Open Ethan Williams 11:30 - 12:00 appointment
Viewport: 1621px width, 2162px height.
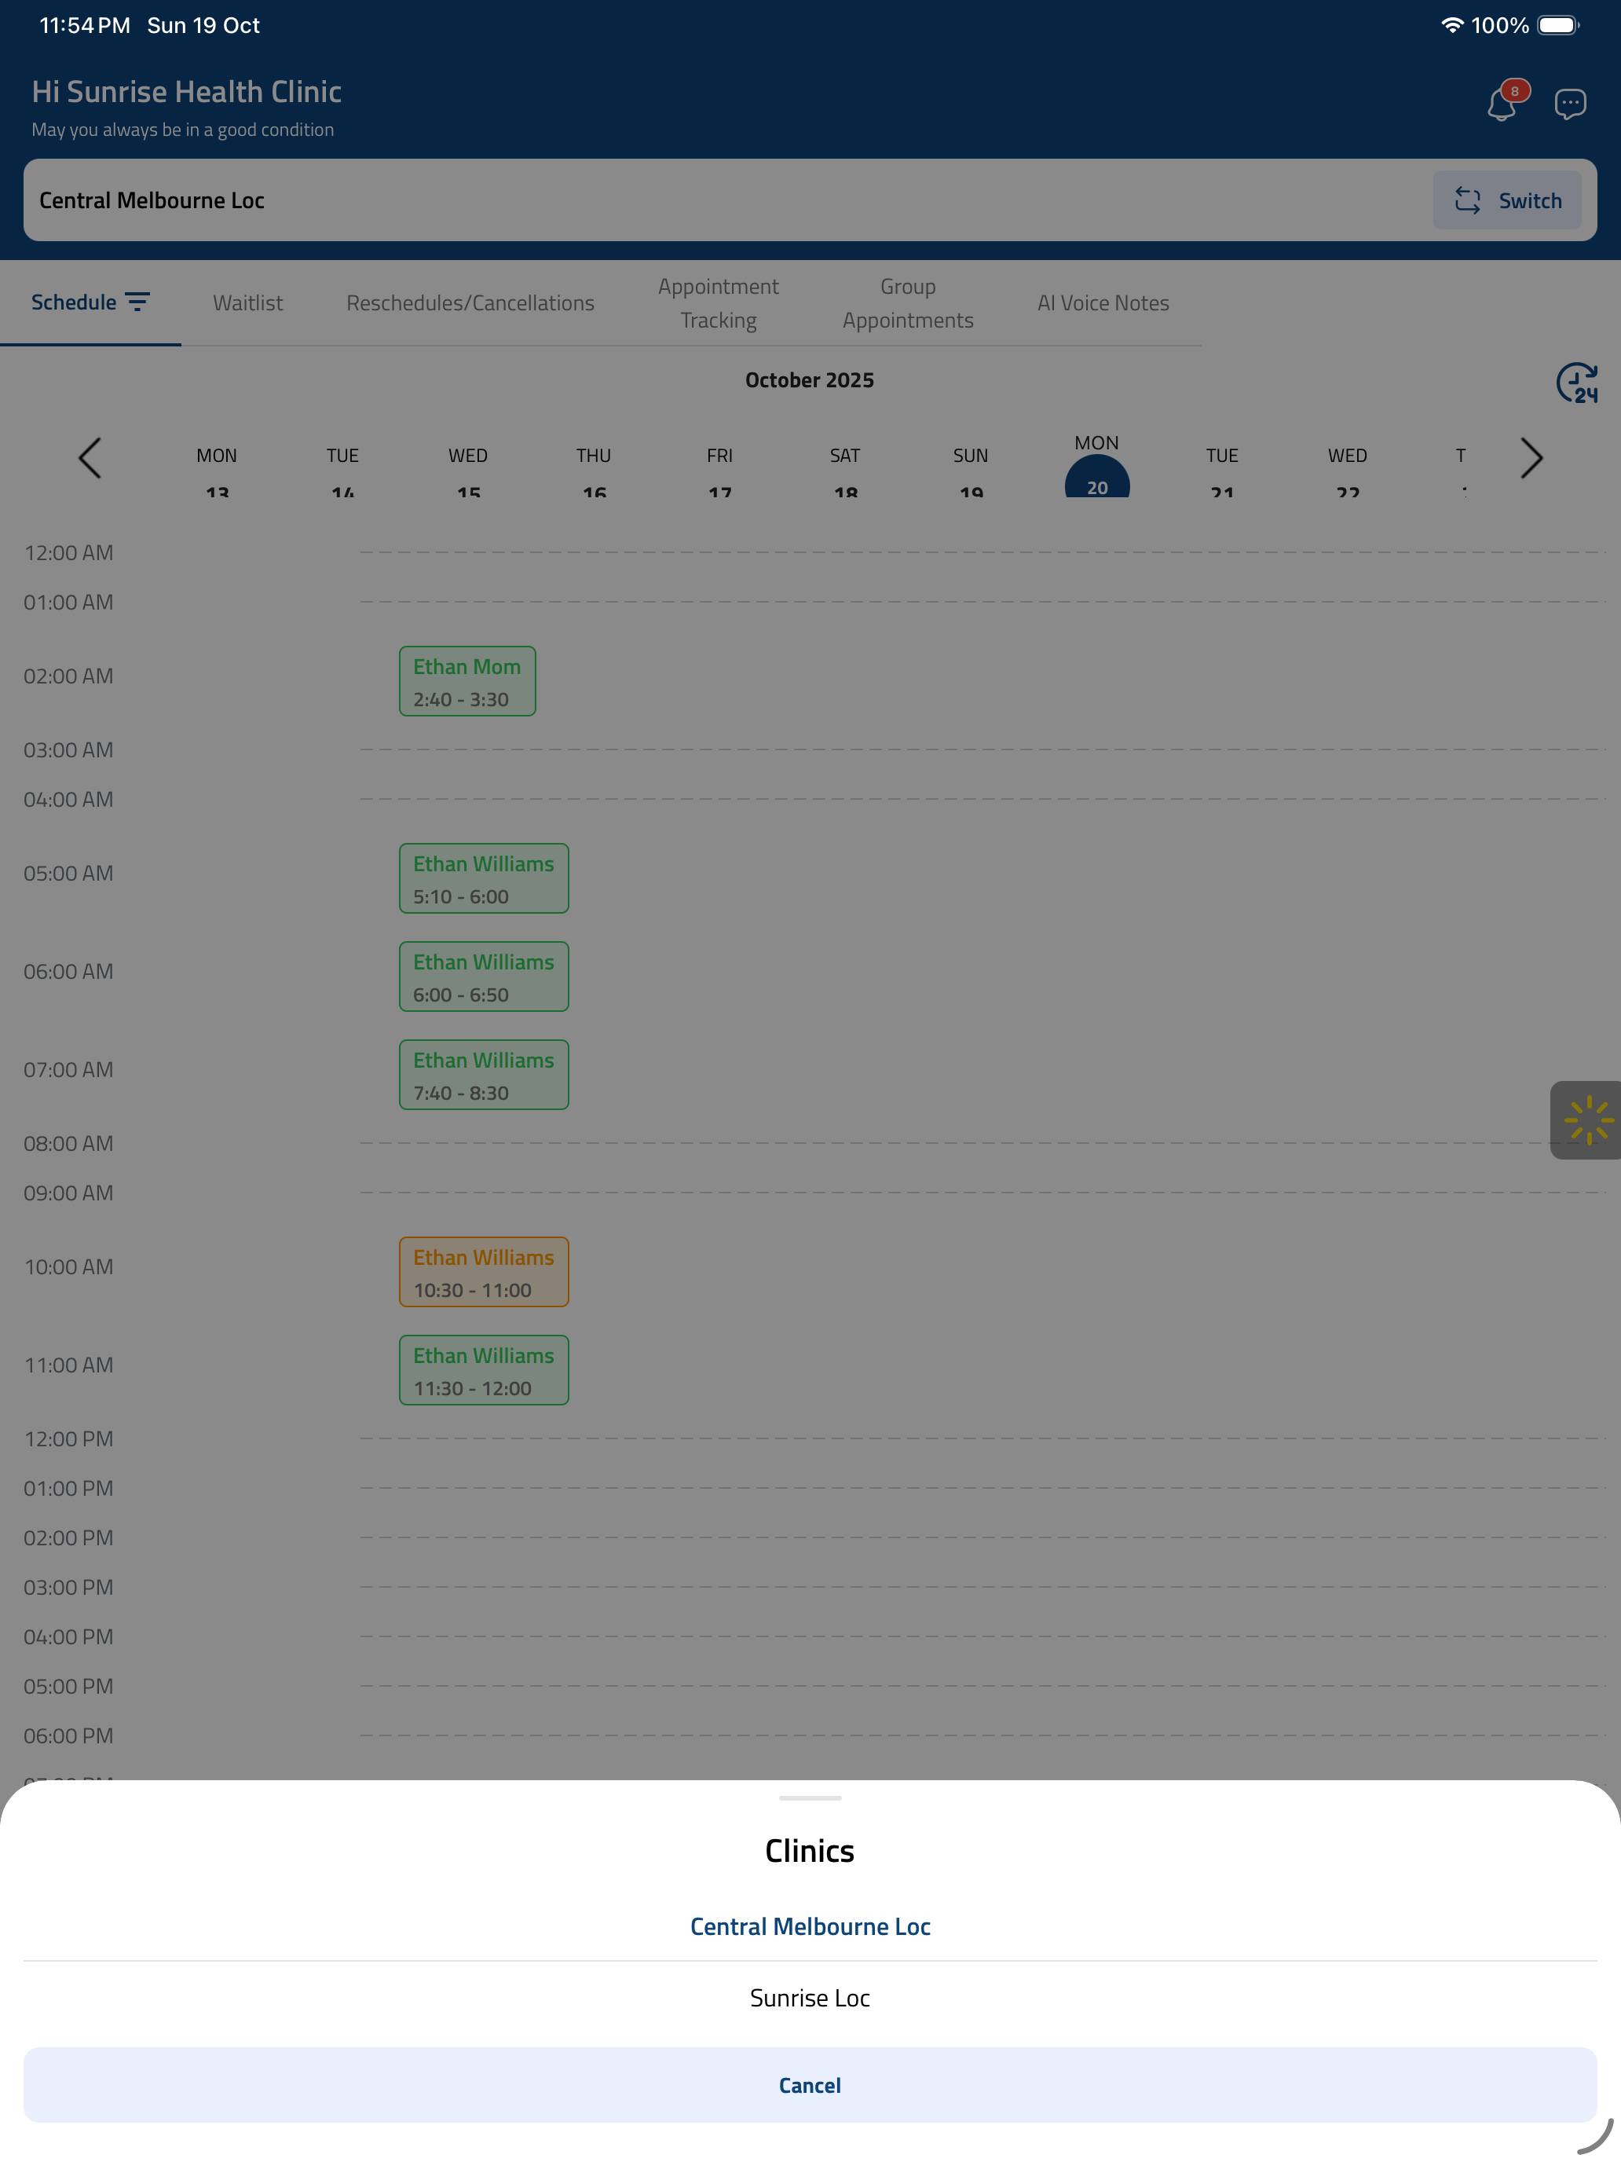click(484, 1370)
